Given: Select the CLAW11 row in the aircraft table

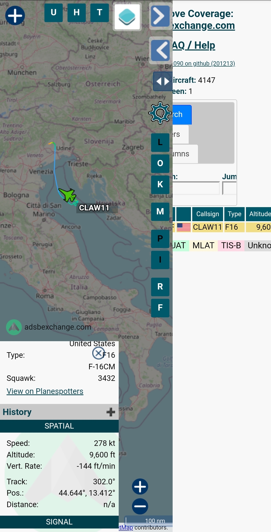Looking at the screenshot, I should click(222, 227).
